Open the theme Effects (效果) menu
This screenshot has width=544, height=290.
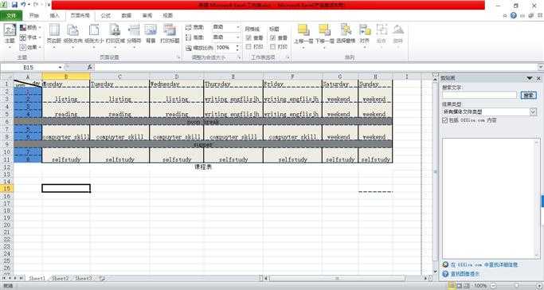click(30, 47)
